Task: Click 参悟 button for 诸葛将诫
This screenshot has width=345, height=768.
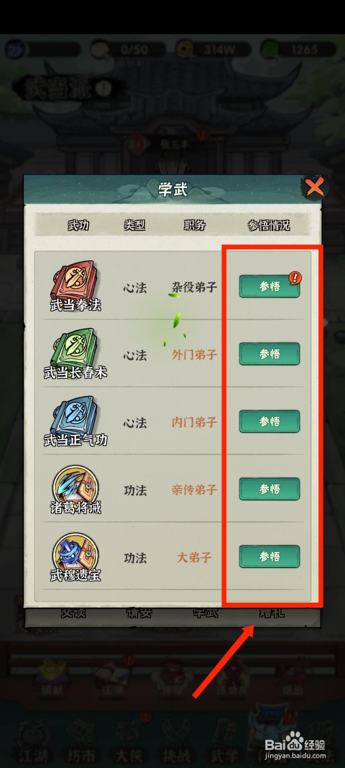Action: pyautogui.click(x=269, y=489)
